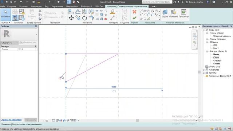The width and height of the screenshot is (233, 131).
Task: Expand the Группы tree node
Action: (204, 73)
